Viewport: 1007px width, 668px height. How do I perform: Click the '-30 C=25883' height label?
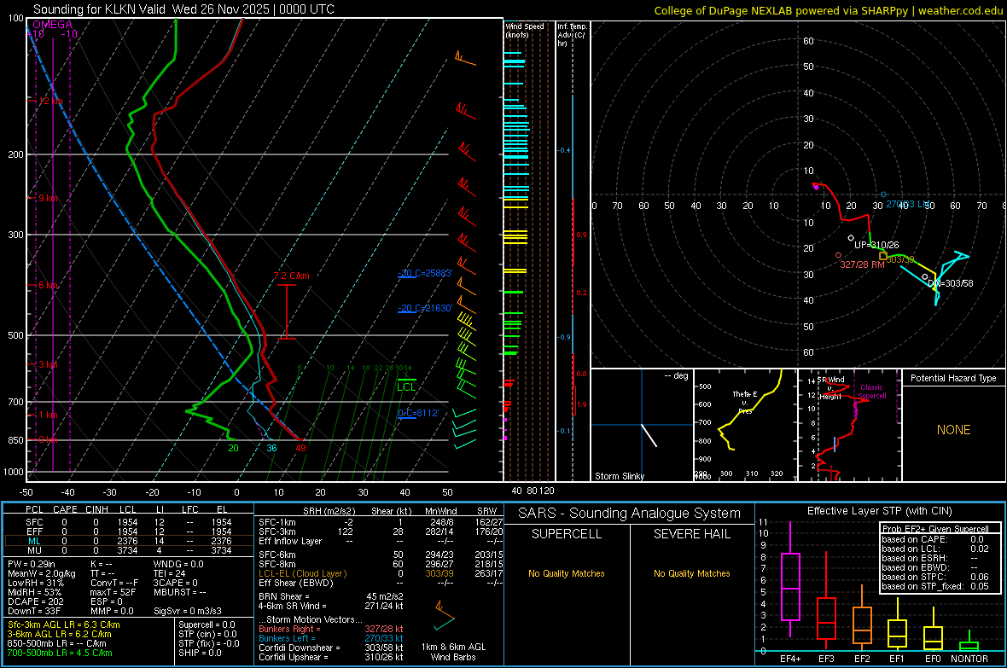click(424, 273)
